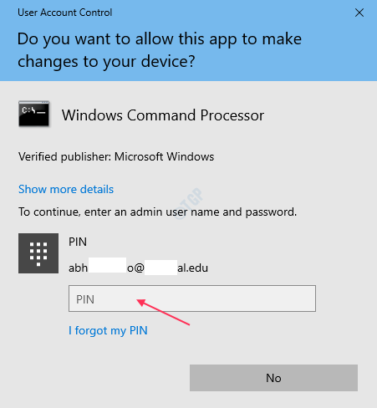Open the Show more details link
The width and height of the screenshot is (377, 408).
(66, 189)
